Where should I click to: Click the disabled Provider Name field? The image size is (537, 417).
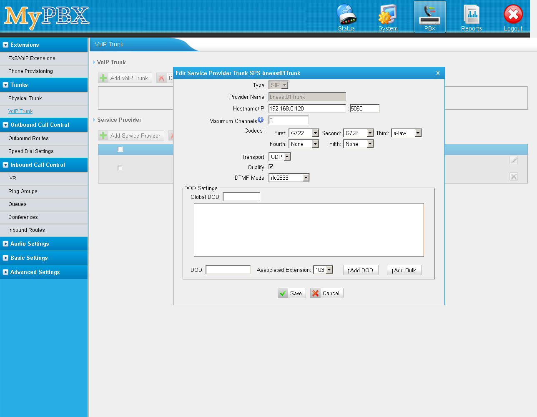click(307, 97)
